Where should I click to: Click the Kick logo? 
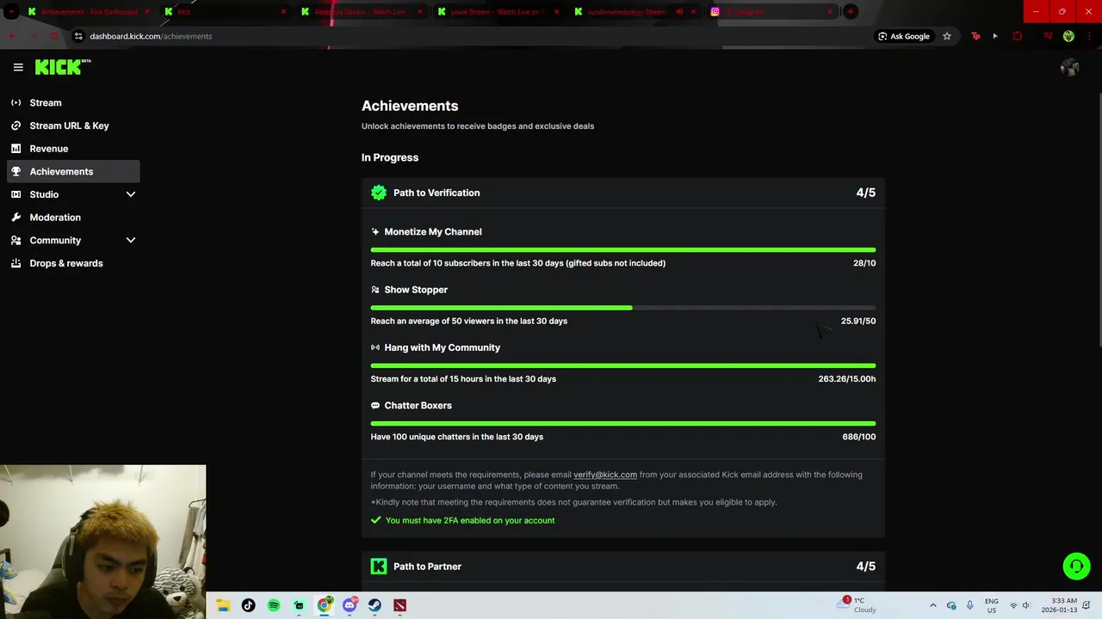coord(63,67)
